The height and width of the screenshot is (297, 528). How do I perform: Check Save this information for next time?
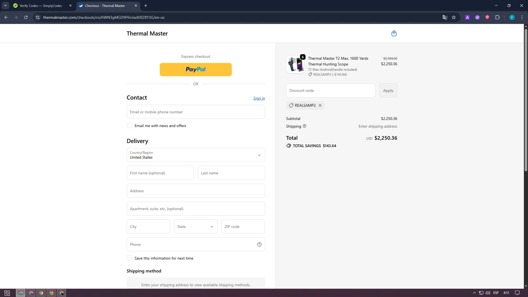click(130, 258)
